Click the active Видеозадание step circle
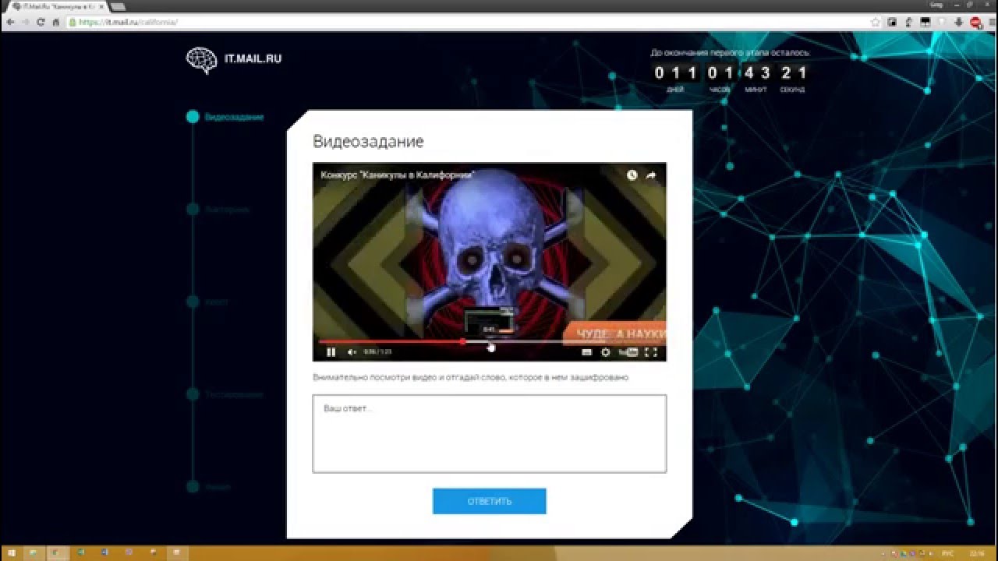998x561 pixels. [x=193, y=117]
